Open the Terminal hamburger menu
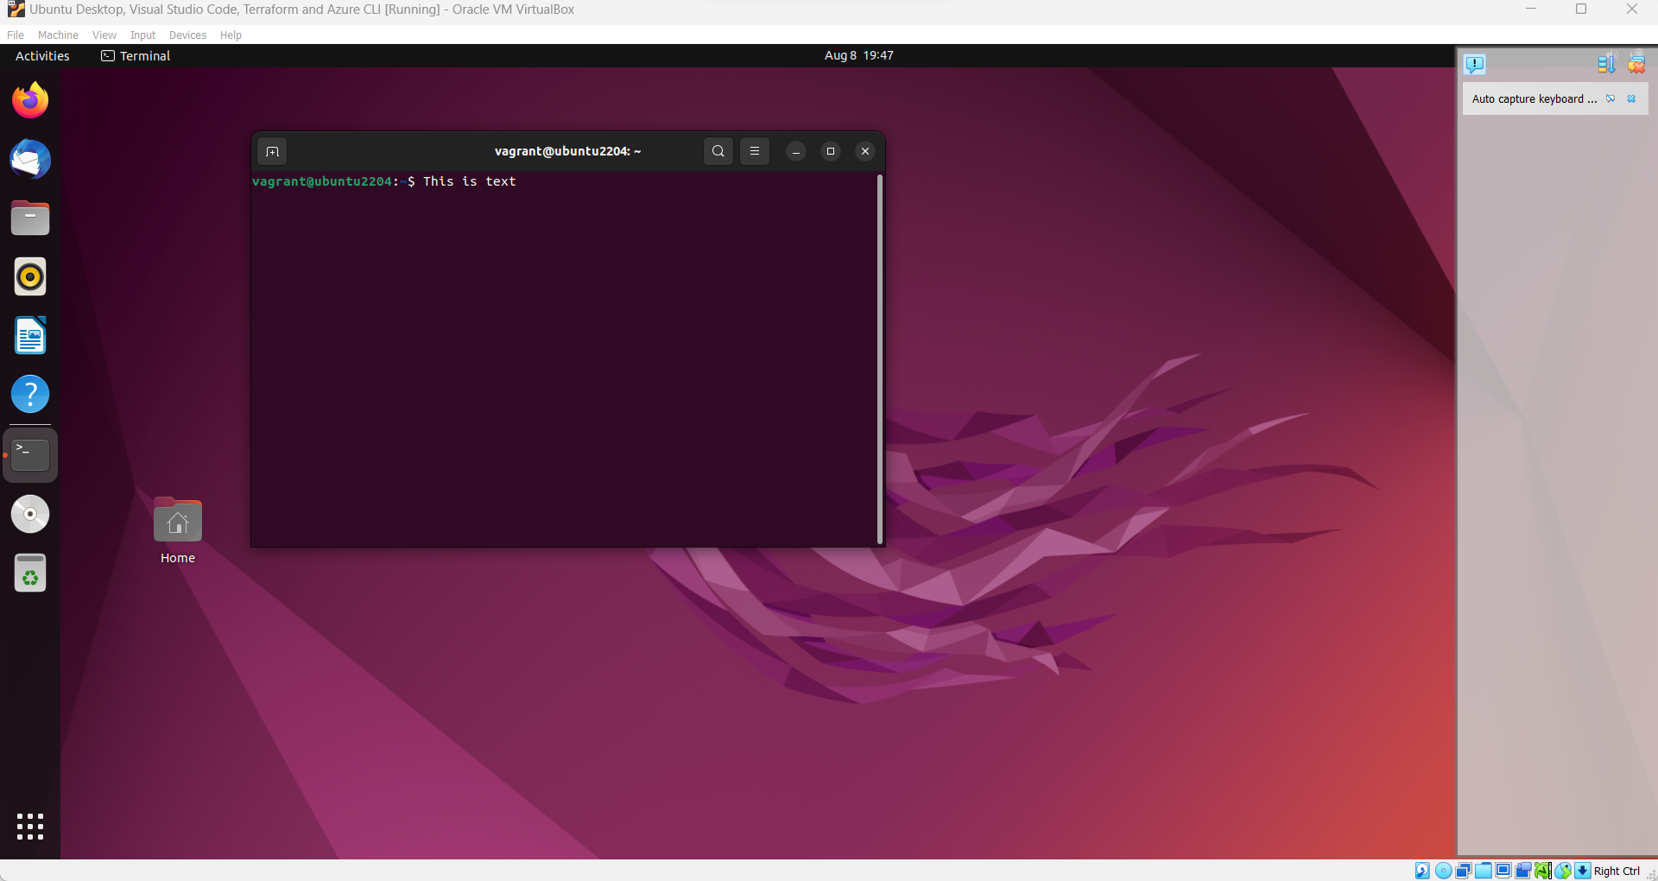This screenshot has height=881, width=1658. point(754,151)
